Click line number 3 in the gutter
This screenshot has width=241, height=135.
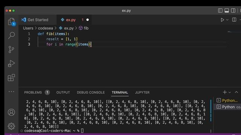point(29,44)
